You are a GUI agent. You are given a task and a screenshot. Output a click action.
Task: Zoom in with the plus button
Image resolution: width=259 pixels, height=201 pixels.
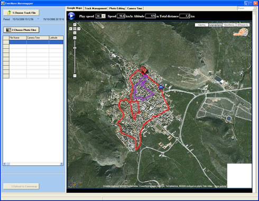pyautogui.click(x=75, y=38)
